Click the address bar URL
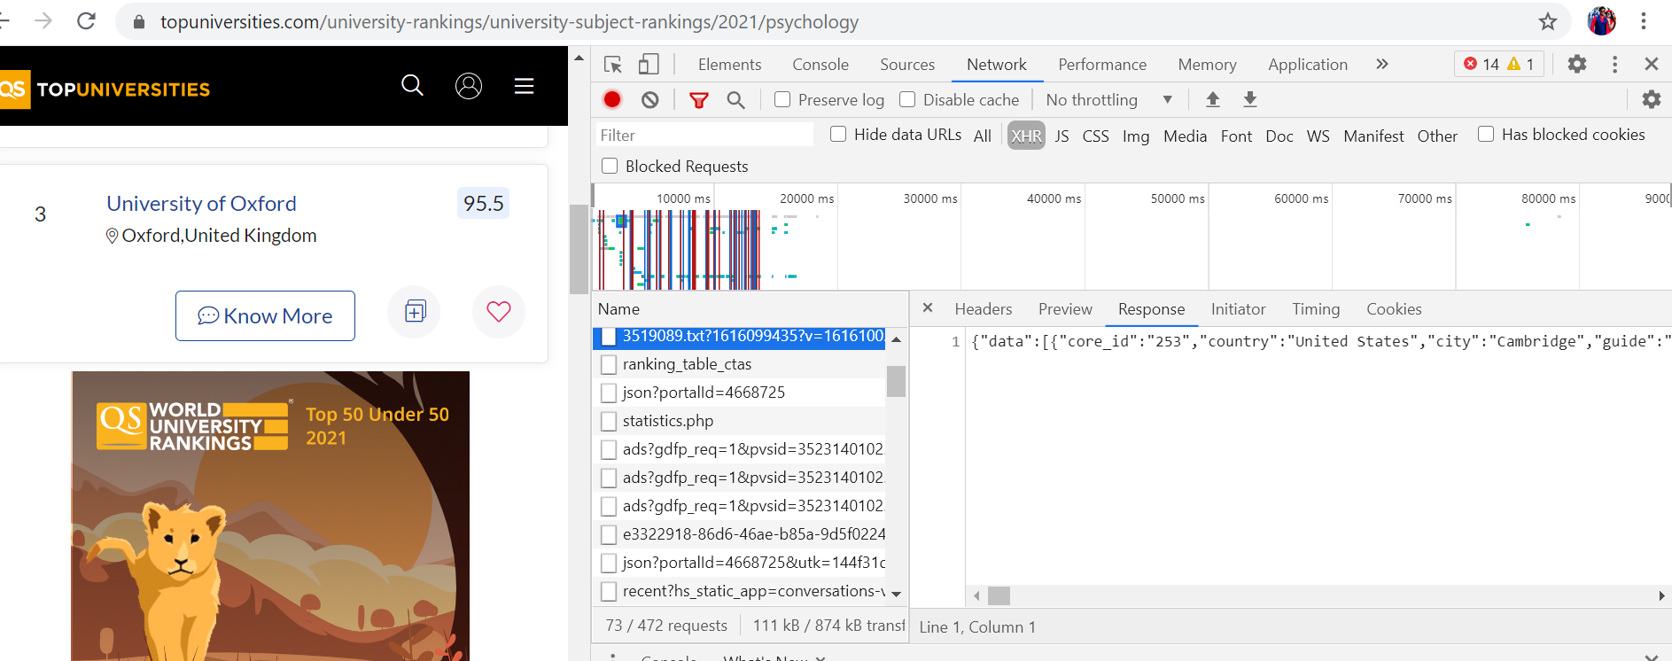 click(x=509, y=22)
